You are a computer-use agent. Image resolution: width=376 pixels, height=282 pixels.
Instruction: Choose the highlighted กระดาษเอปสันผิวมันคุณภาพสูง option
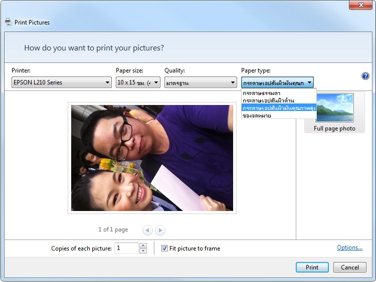pos(279,107)
